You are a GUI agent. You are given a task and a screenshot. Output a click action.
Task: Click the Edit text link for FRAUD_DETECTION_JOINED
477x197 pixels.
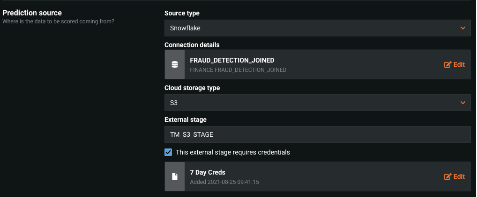[x=459, y=65]
